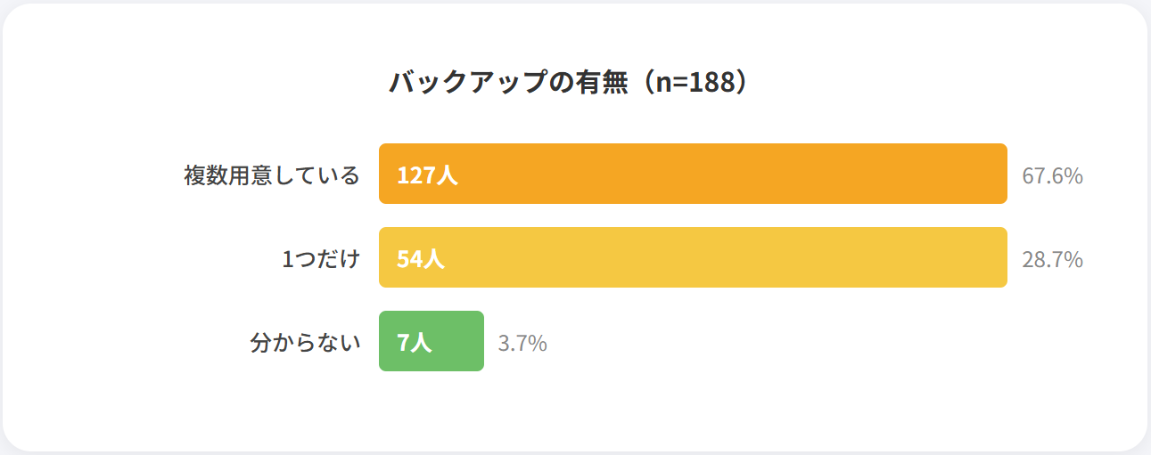Click the 3.7% percentage label
Viewport: 1151px width, 455px height.
pyautogui.click(x=522, y=344)
